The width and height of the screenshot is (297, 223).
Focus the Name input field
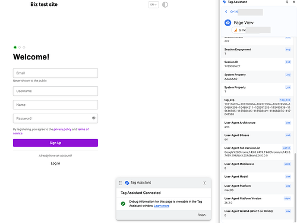pos(55,105)
